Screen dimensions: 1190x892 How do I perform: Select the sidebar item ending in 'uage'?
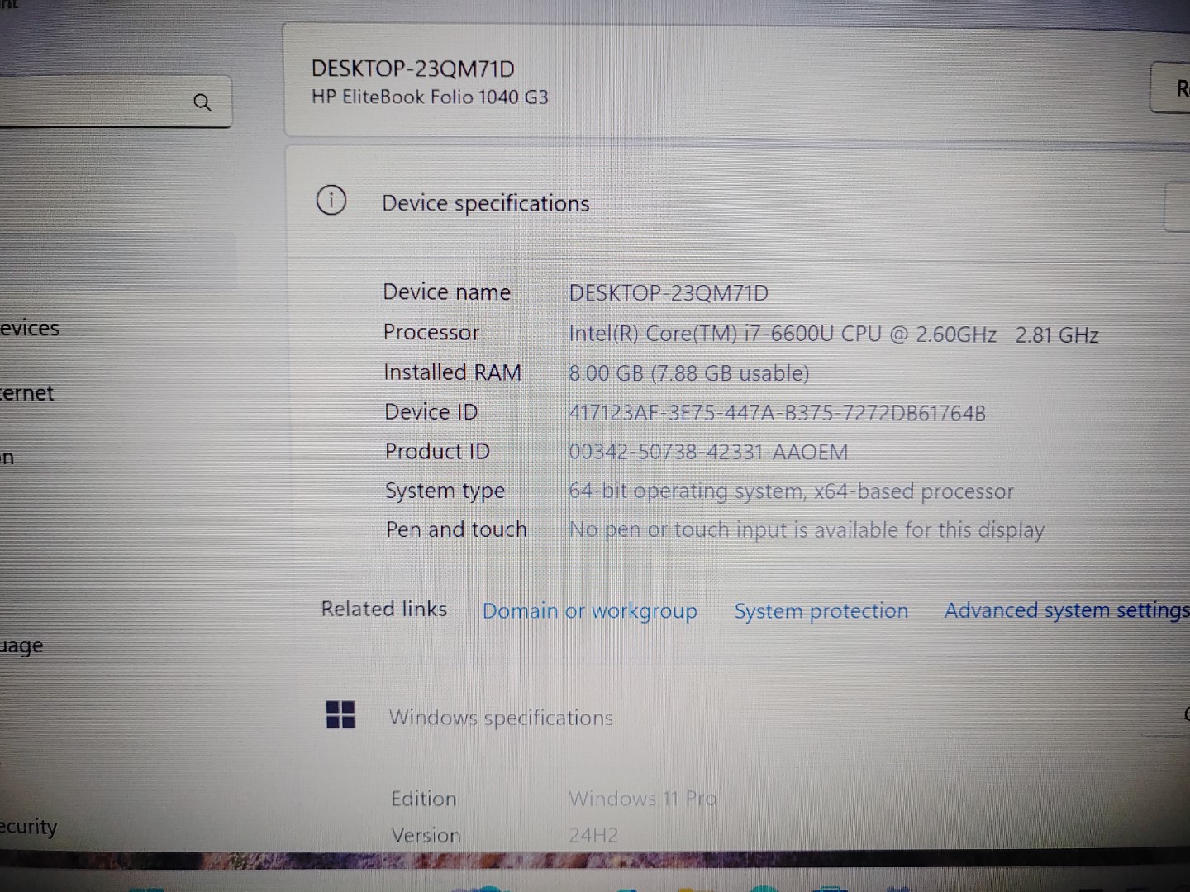pyautogui.click(x=22, y=646)
